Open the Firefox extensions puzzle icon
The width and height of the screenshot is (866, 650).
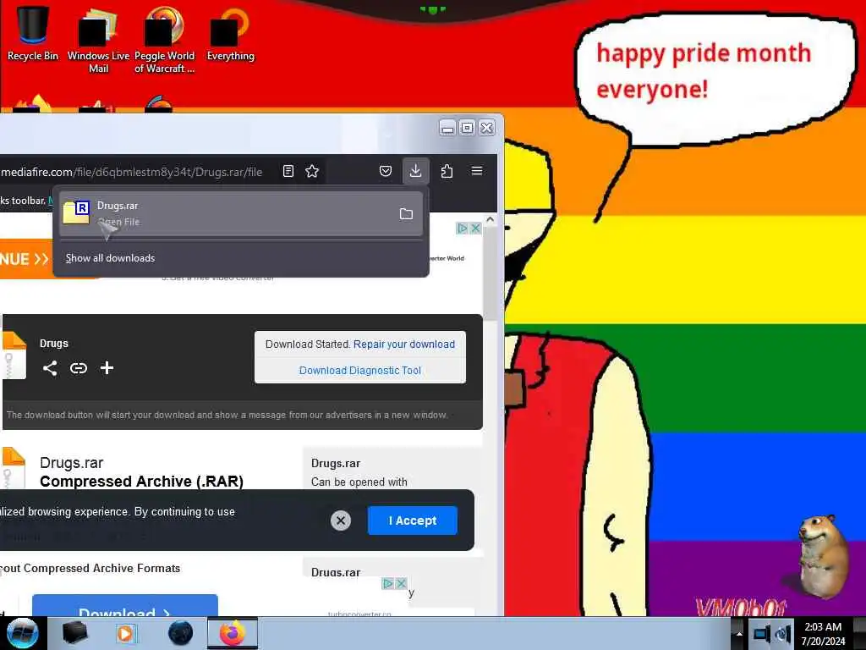tap(447, 171)
